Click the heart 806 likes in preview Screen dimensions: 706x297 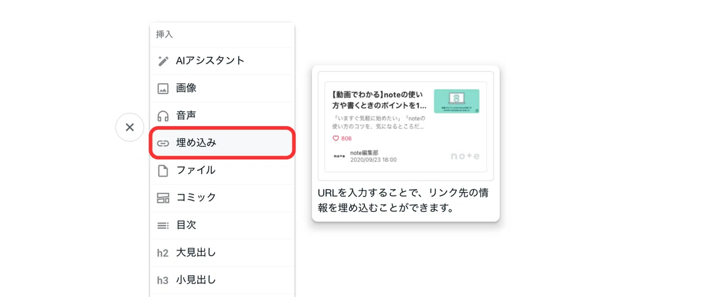342,139
